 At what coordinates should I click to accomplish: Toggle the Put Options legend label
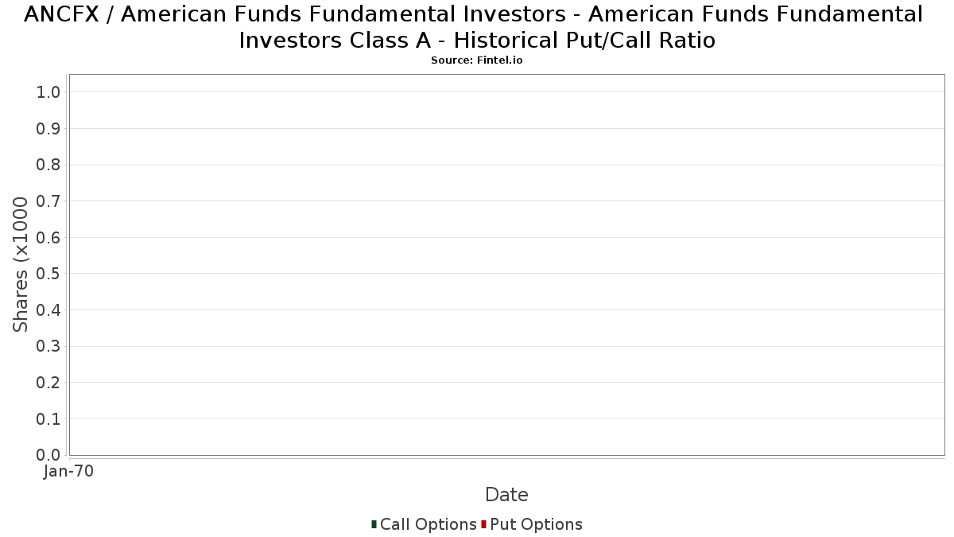pyautogui.click(x=536, y=524)
